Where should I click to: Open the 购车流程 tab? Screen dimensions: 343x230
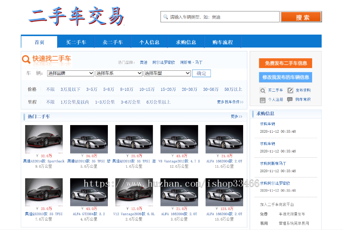223,42
